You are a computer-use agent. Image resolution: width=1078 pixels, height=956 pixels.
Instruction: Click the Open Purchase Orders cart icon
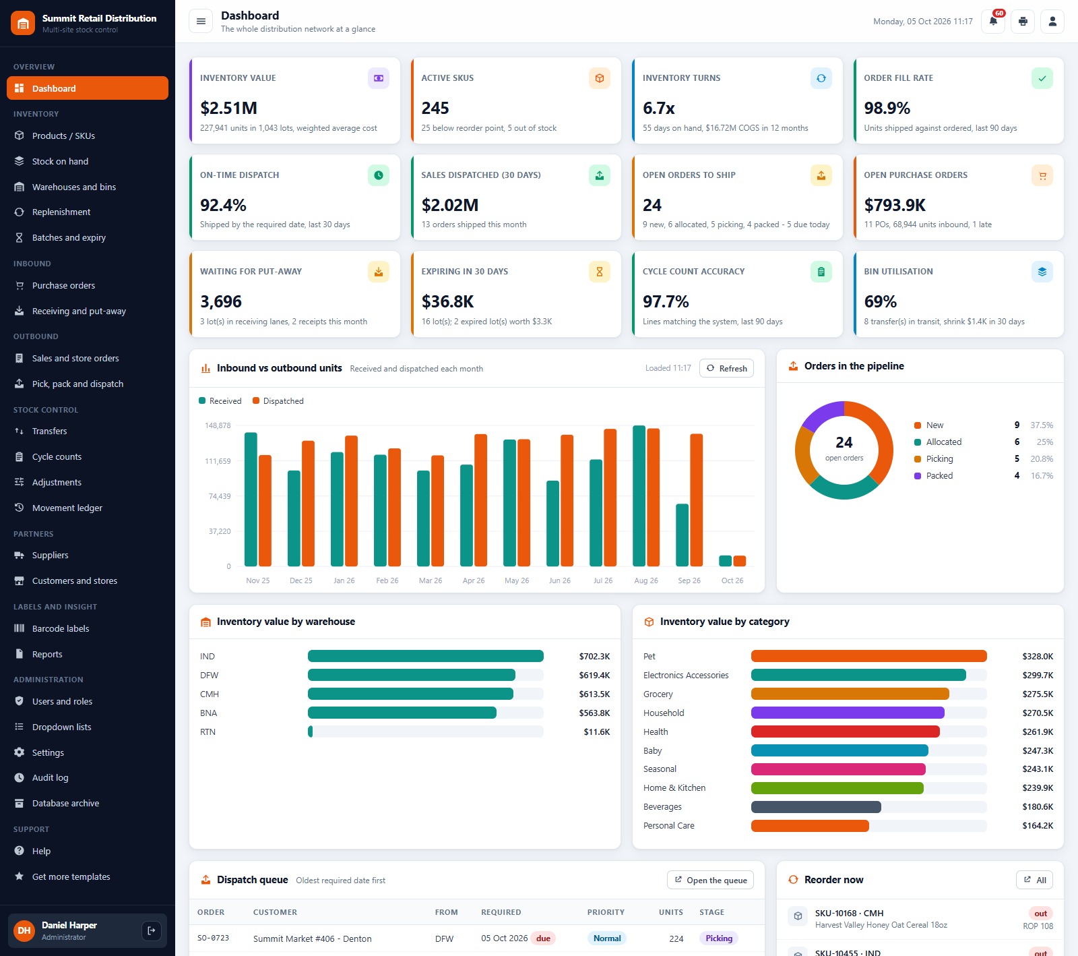coord(1042,175)
